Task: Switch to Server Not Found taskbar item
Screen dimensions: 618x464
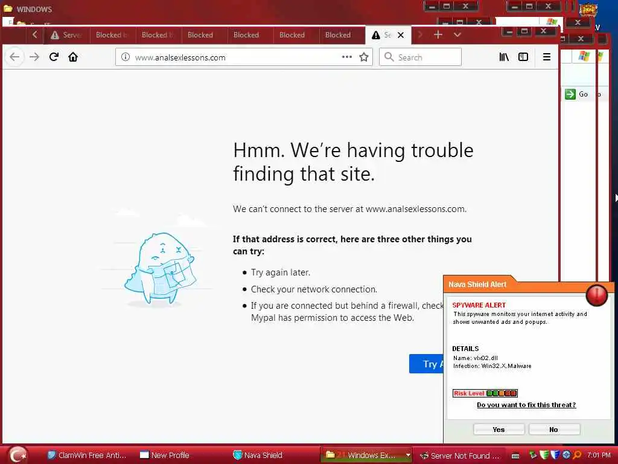Action: [459, 456]
